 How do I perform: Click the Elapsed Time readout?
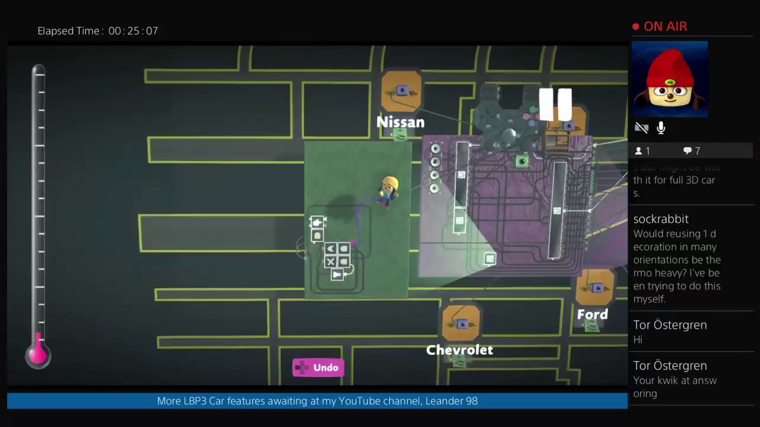pyautogui.click(x=98, y=31)
